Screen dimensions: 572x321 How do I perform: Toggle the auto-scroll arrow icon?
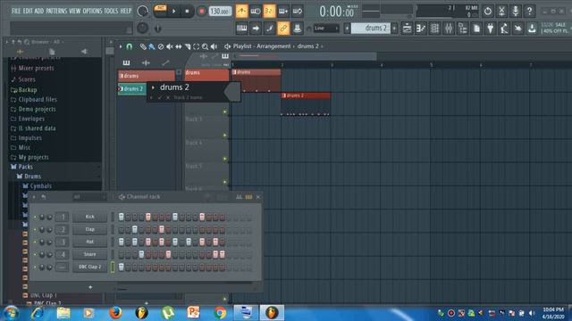tap(256, 28)
